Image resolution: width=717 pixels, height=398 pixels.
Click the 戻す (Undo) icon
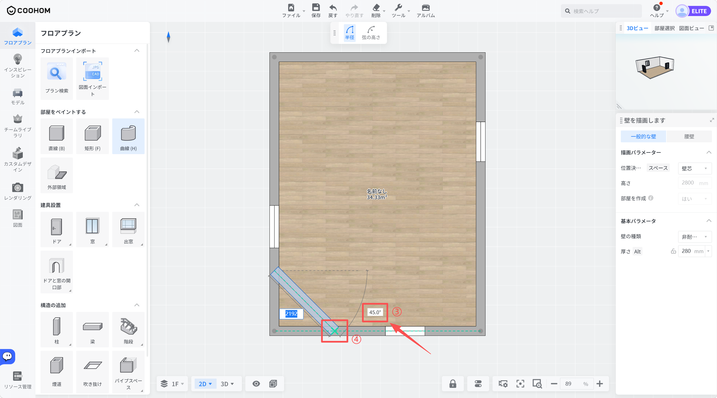(333, 11)
